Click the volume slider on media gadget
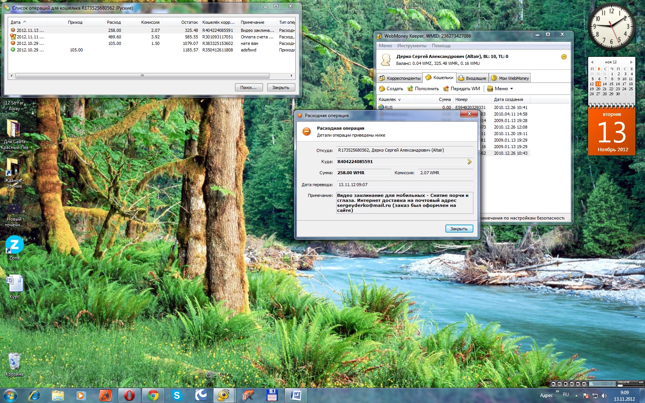The height and width of the screenshot is (403, 645). click(x=629, y=385)
